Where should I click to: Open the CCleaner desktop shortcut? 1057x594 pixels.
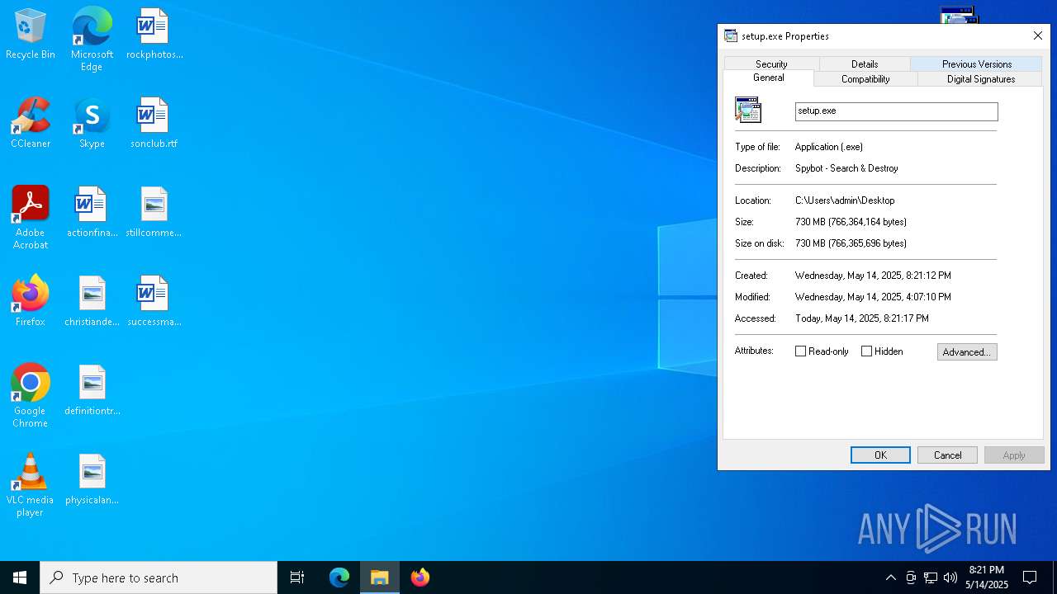[x=31, y=117]
